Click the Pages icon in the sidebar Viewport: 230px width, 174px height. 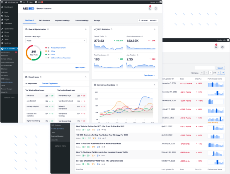coord(2,19)
